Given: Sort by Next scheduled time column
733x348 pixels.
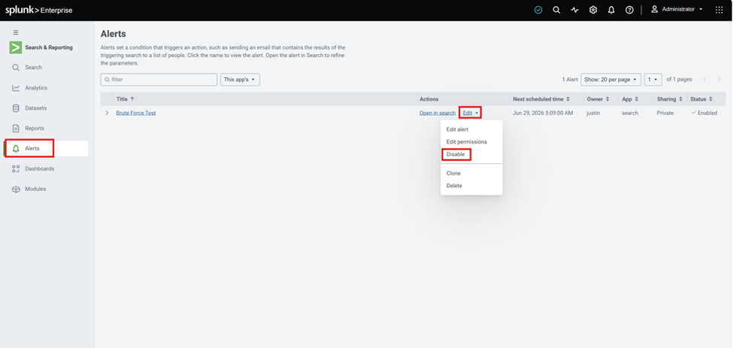Looking at the screenshot, I should (x=541, y=99).
